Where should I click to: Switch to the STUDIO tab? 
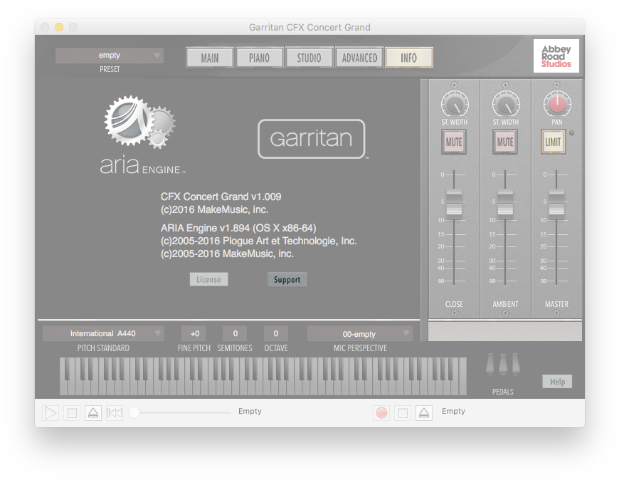coord(309,58)
